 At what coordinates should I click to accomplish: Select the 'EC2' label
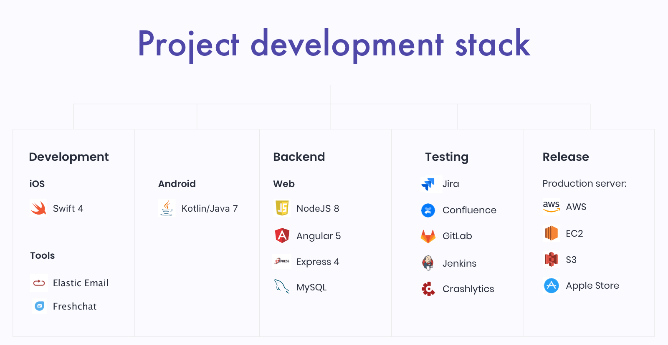[574, 233]
